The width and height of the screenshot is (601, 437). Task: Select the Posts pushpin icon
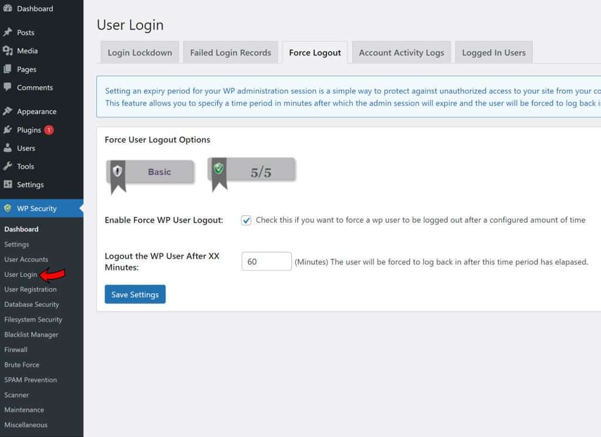pyautogui.click(x=7, y=32)
